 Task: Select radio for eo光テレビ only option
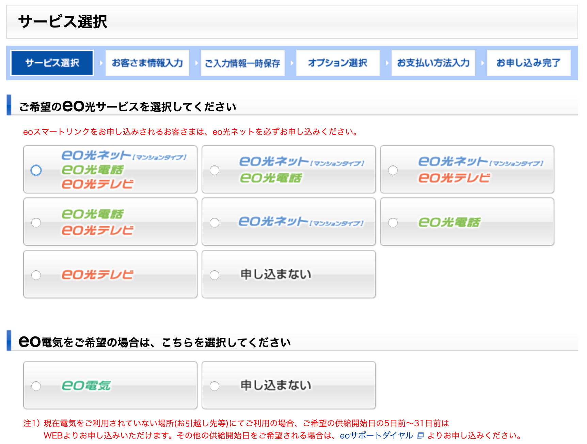[36, 275]
